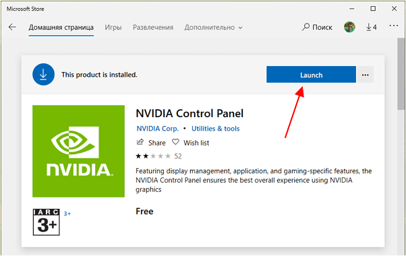Click the star rating with 52 reviews
Viewport: 406px width, 256px height.
click(x=158, y=156)
